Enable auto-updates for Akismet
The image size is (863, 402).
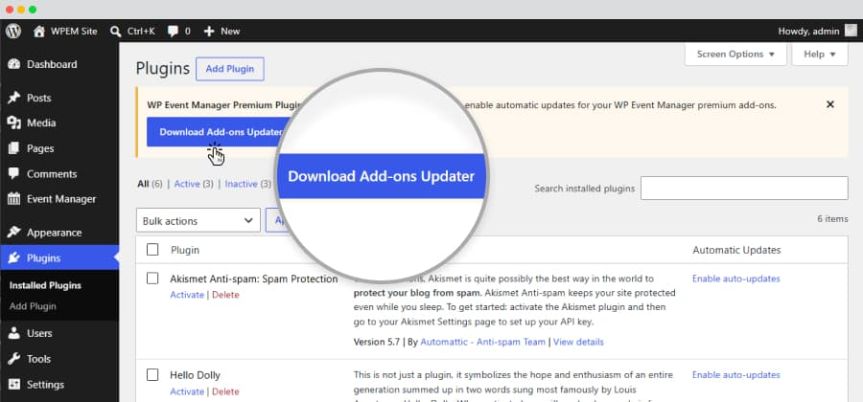(x=735, y=279)
